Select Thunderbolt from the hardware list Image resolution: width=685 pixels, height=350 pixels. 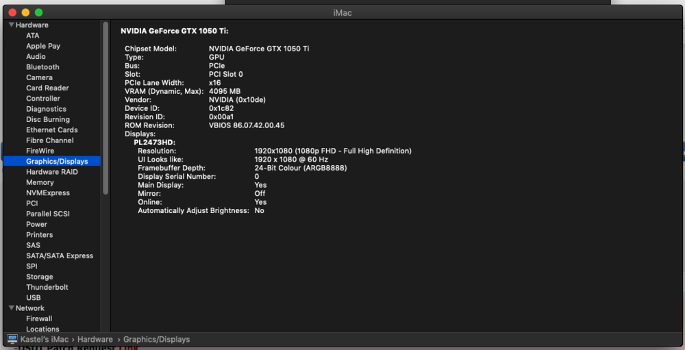pyautogui.click(x=47, y=287)
